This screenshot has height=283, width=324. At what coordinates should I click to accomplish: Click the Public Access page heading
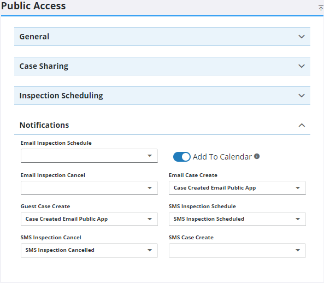pyautogui.click(x=33, y=6)
